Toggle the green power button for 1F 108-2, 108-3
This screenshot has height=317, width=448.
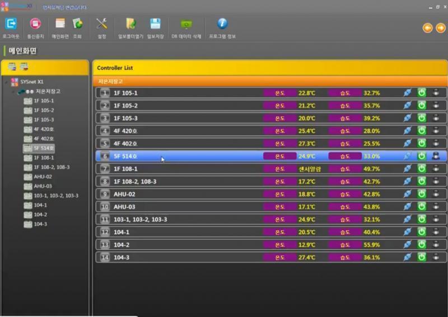click(422, 181)
